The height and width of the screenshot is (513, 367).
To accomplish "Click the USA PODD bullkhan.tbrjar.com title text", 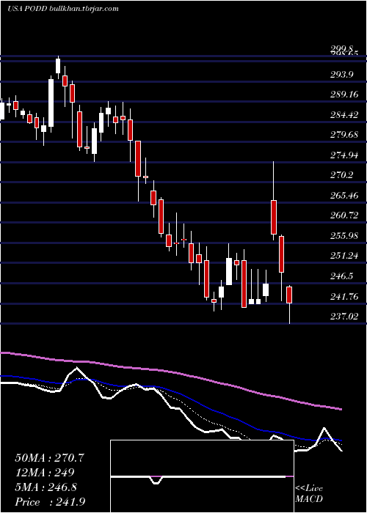I will tap(63, 9).
